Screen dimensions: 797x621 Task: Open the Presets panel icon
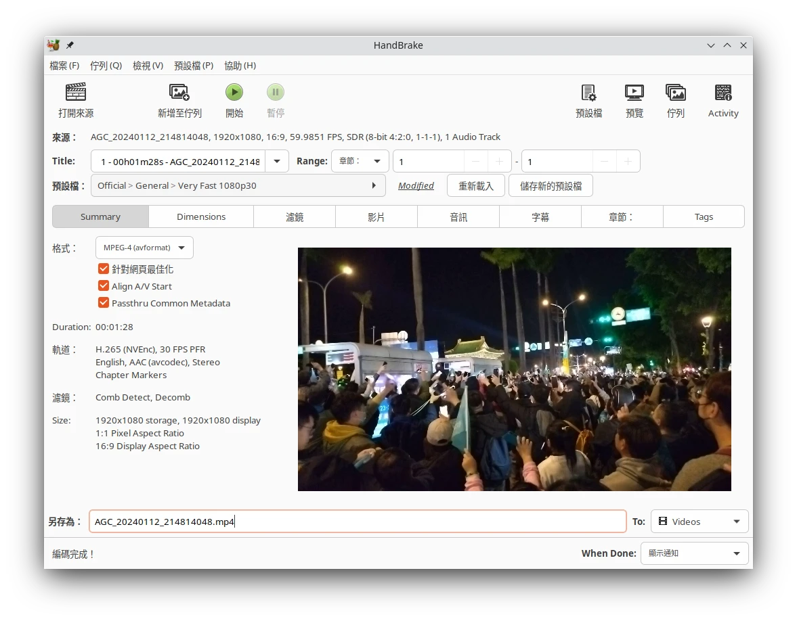click(x=588, y=93)
